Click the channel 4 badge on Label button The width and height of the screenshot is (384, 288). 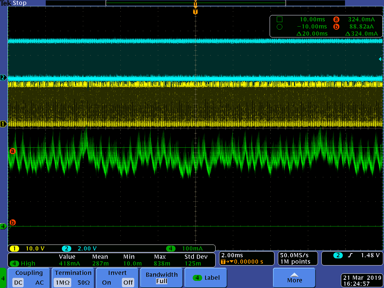tap(197, 278)
